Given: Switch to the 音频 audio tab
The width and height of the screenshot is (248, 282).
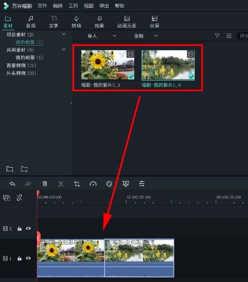Looking at the screenshot, I should (31, 22).
